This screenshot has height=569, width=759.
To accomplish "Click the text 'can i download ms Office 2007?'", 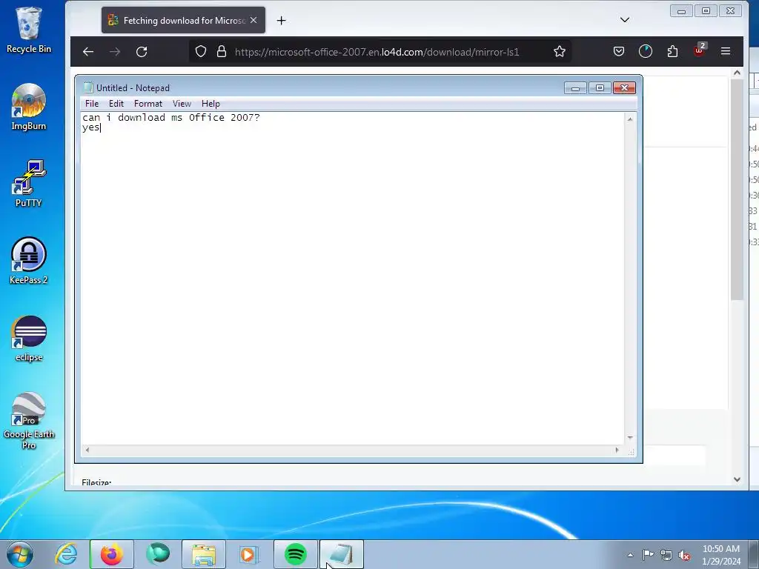I will click(x=171, y=118).
